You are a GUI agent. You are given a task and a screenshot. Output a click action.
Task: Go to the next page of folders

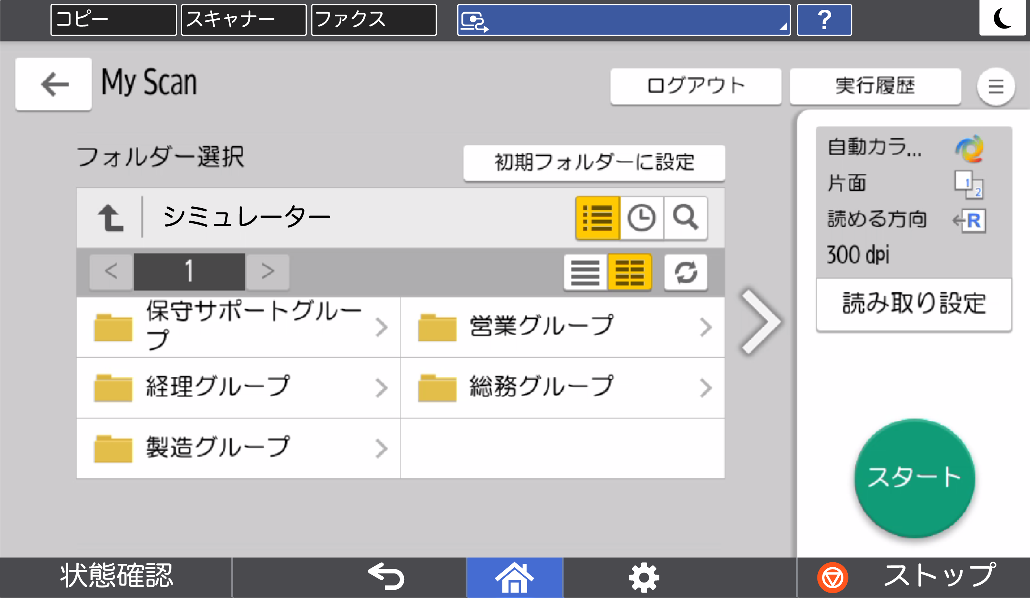tap(268, 271)
